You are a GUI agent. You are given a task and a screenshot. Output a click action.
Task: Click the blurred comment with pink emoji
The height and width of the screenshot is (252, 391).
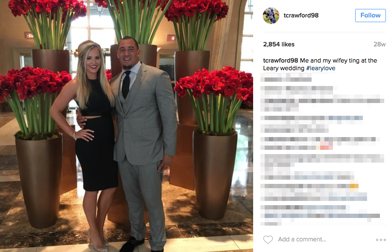(x=320, y=143)
